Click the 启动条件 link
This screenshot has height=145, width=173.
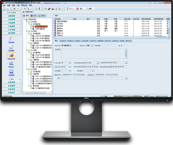57,75
